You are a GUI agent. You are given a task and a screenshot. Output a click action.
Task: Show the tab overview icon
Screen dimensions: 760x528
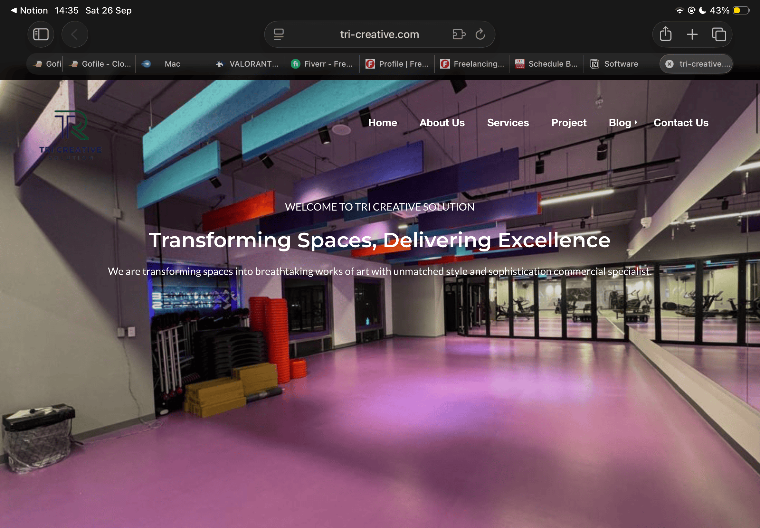[719, 34]
